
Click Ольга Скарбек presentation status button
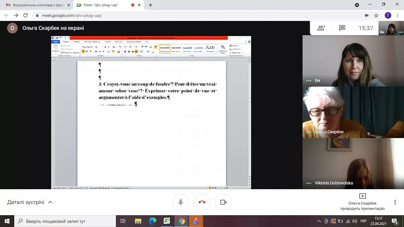coord(362,202)
